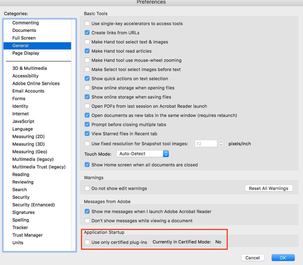Enable fixed resolution for Snapshot tool images
Viewport: 303px width, 265px height.
click(87, 144)
